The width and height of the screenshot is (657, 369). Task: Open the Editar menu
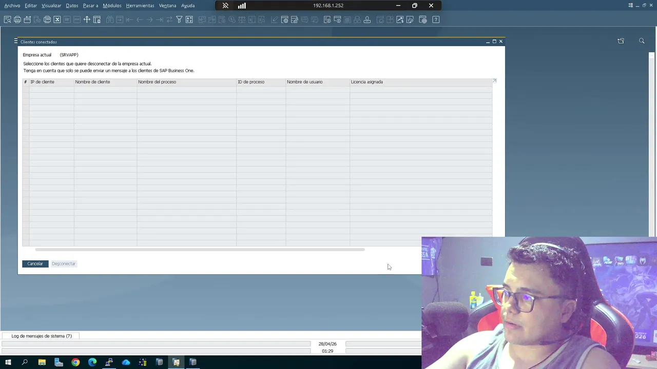(x=31, y=6)
